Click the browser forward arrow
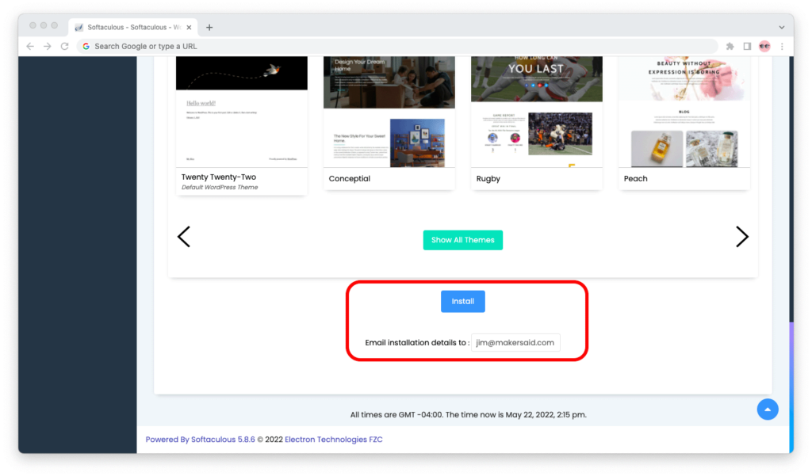 click(x=47, y=46)
